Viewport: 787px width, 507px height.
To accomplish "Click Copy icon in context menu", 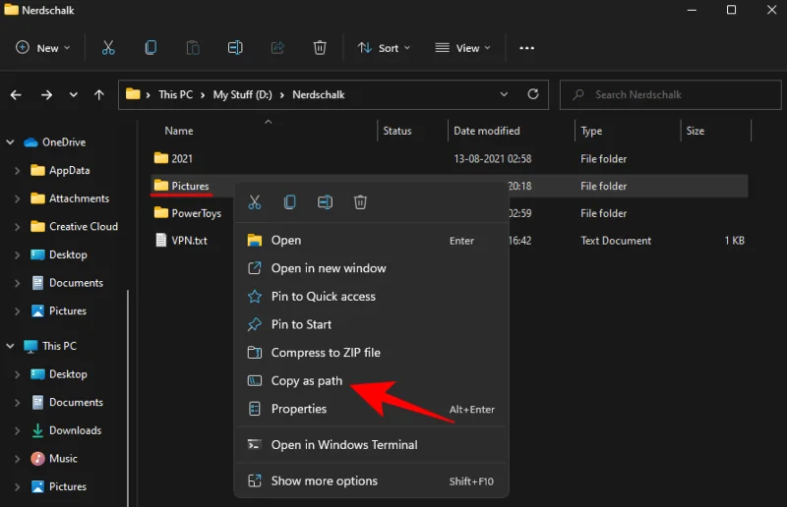I will 289,202.
